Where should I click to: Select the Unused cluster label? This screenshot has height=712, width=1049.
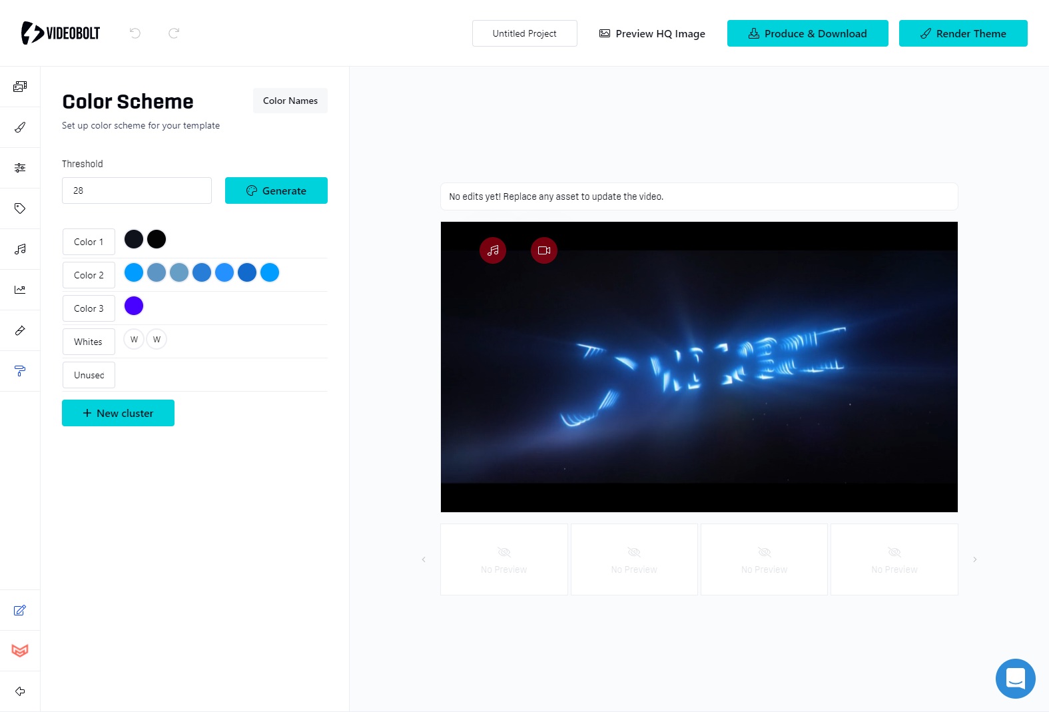89,375
